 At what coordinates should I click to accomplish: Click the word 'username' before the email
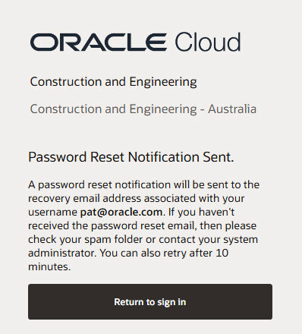(52, 212)
